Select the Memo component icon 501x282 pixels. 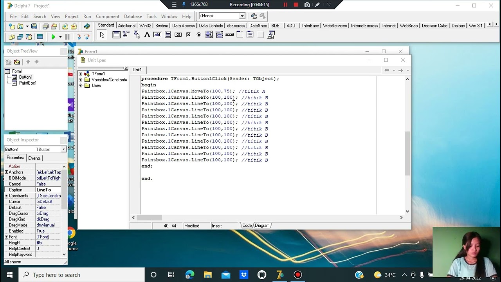pos(168,35)
